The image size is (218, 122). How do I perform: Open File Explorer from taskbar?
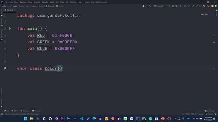(32, 119)
